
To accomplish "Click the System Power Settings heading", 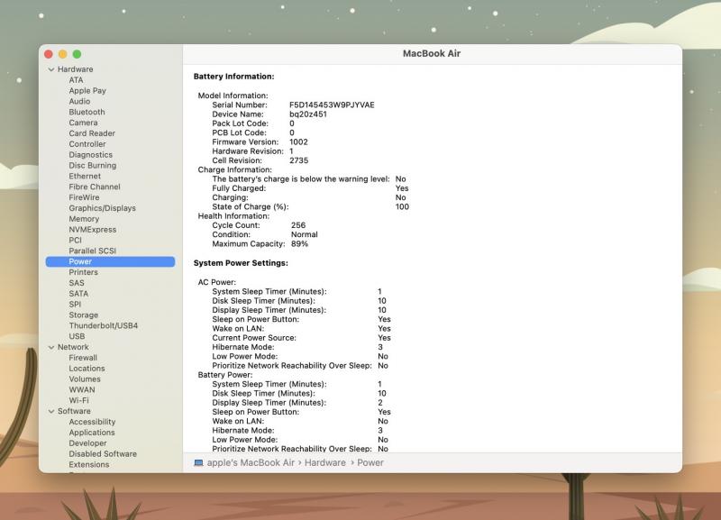I will pos(241,263).
